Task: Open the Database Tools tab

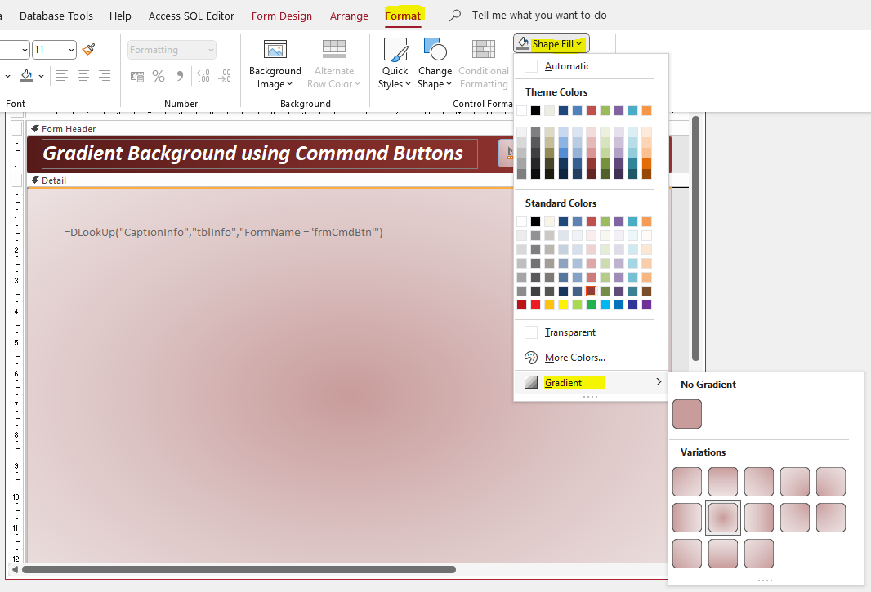Action: click(x=56, y=16)
